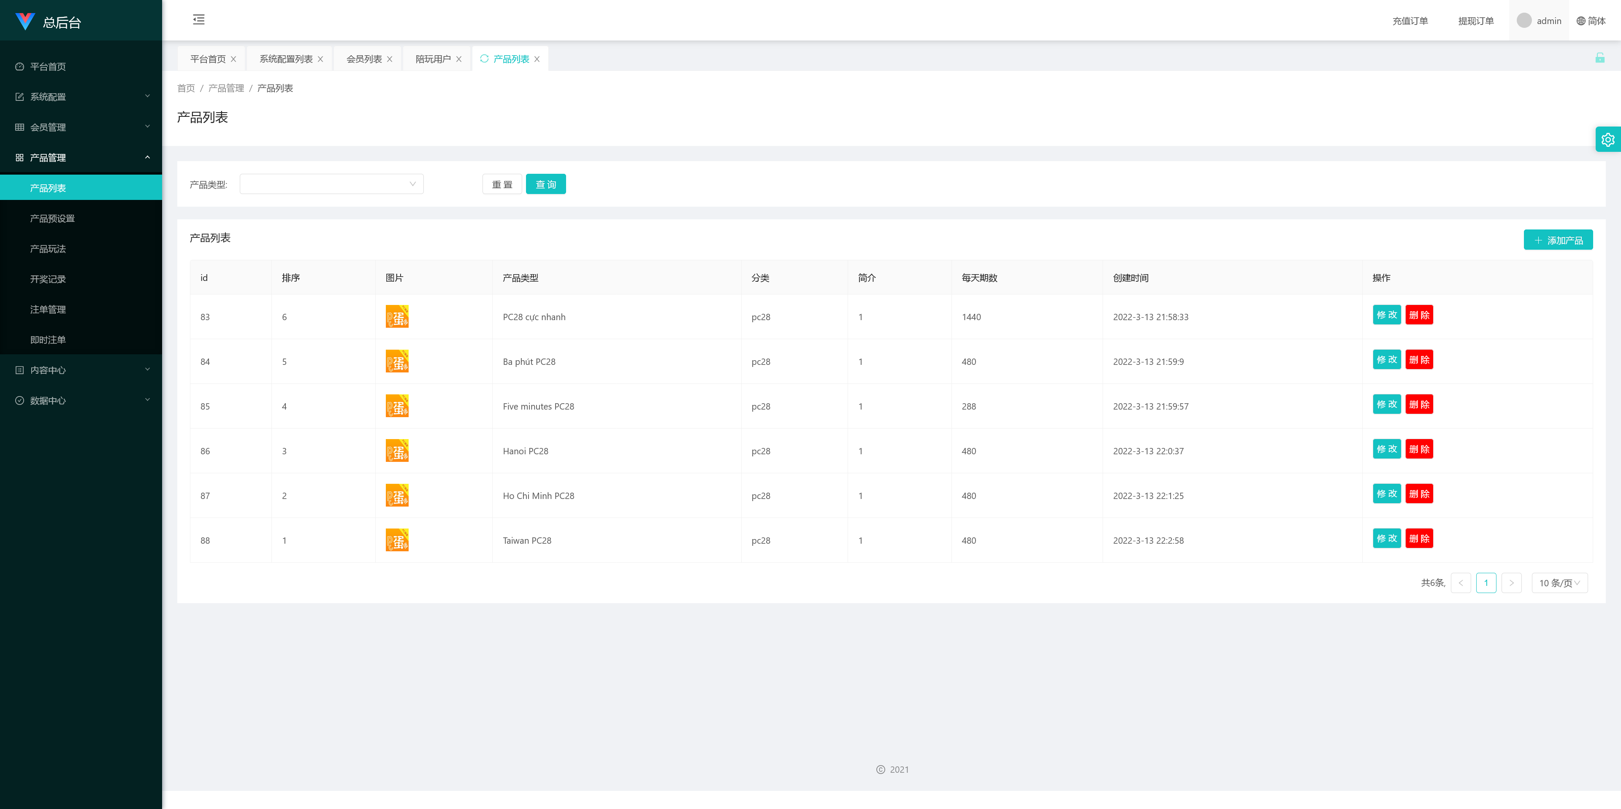Open the 产品类型 dropdown

(331, 184)
